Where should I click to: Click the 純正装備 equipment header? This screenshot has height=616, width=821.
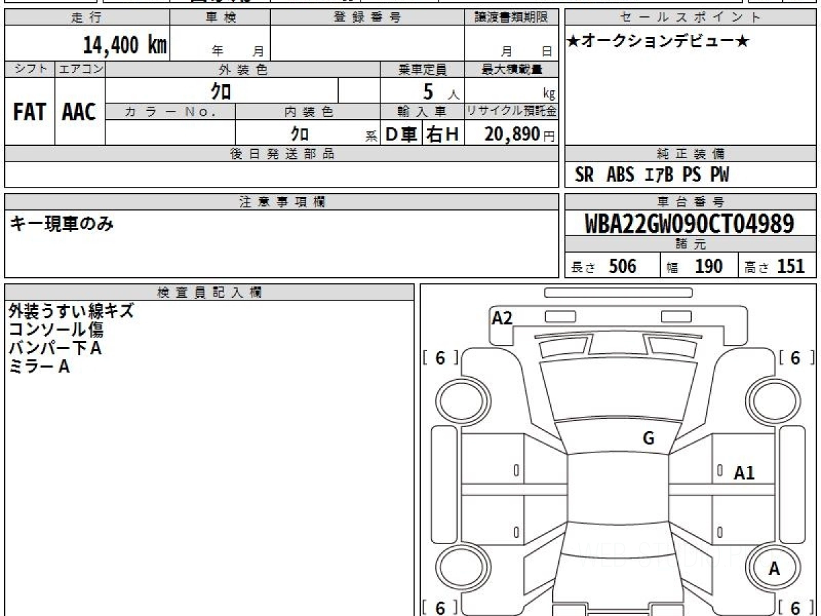pos(691,154)
